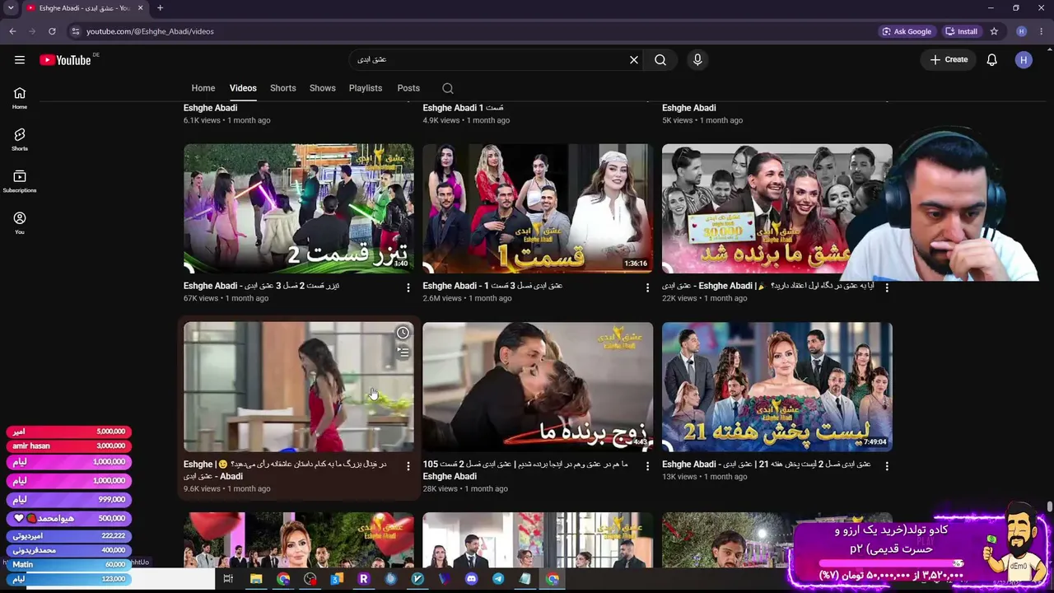1054x593 pixels.
Task: Open Task View on the taskbar
Action: 228,579
